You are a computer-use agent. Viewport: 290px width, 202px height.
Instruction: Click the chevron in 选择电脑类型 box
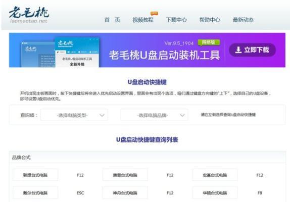tap(102, 115)
